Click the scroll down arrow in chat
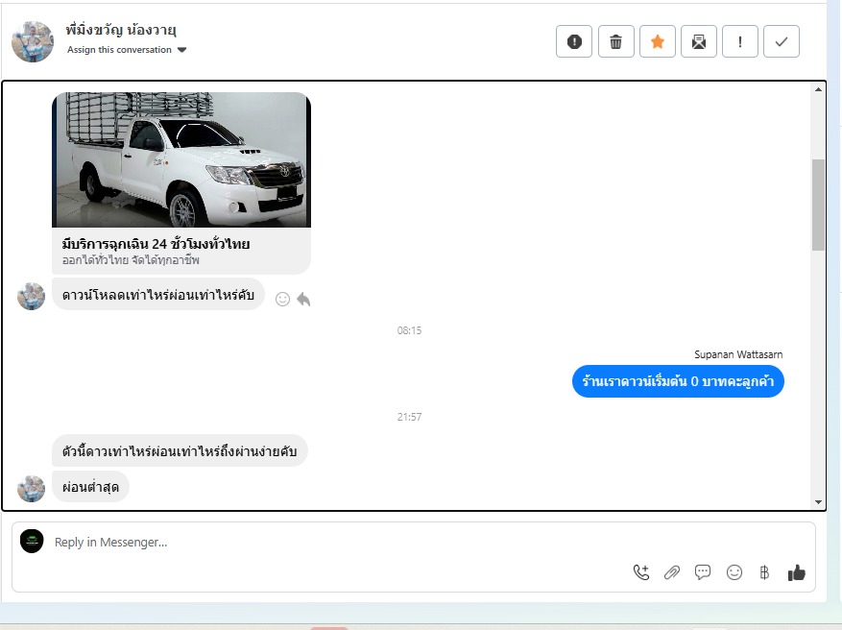The width and height of the screenshot is (842, 630). click(x=818, y=502)
